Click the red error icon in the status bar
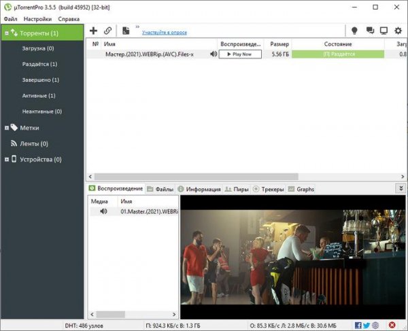 [x=392, y=325]
